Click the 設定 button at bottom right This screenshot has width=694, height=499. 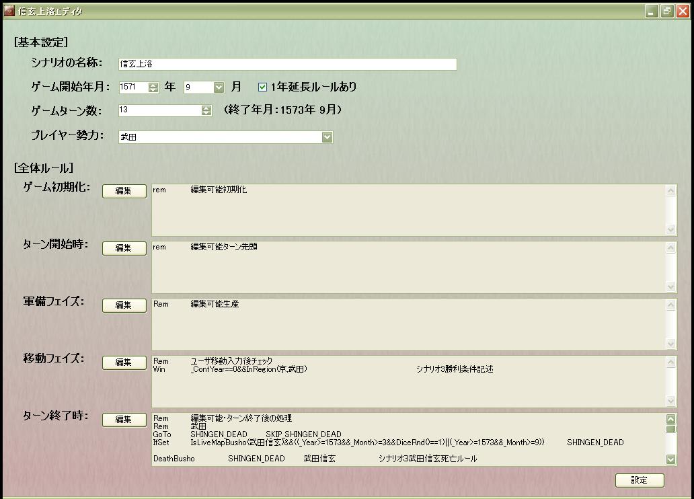coord(639,480)
